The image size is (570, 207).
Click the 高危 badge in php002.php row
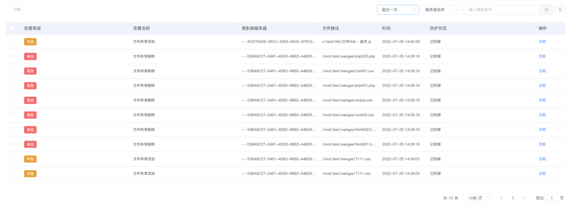point(30,56)
